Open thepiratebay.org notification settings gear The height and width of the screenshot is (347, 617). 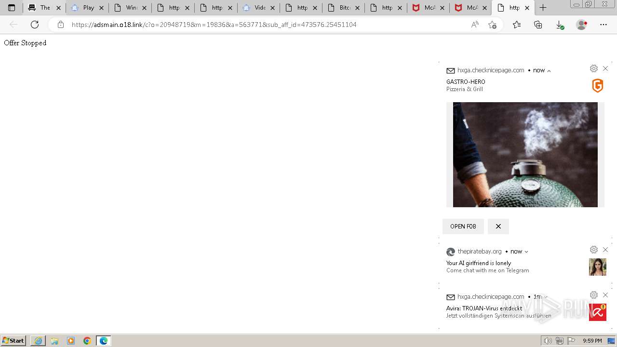click(x=594, y=250)
